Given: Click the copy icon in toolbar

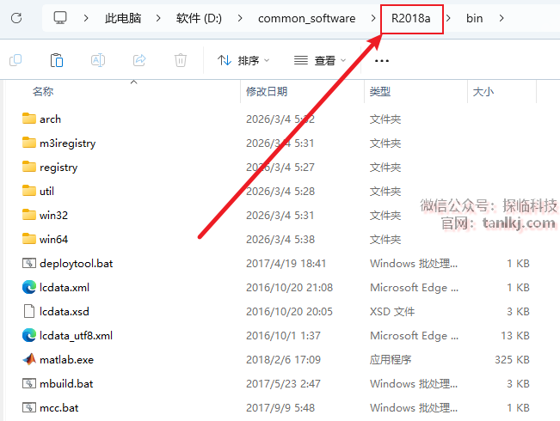Looking at the screenshot, I should pyautogui.click(x=15, y=60).
